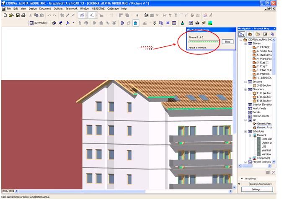Stop the PhotoRendering process

pos(227,42)
